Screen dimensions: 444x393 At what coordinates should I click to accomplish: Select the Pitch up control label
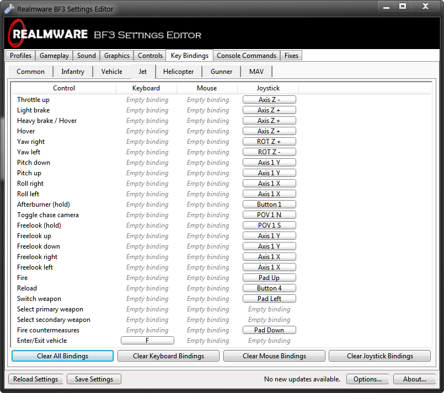coord(29,173)
